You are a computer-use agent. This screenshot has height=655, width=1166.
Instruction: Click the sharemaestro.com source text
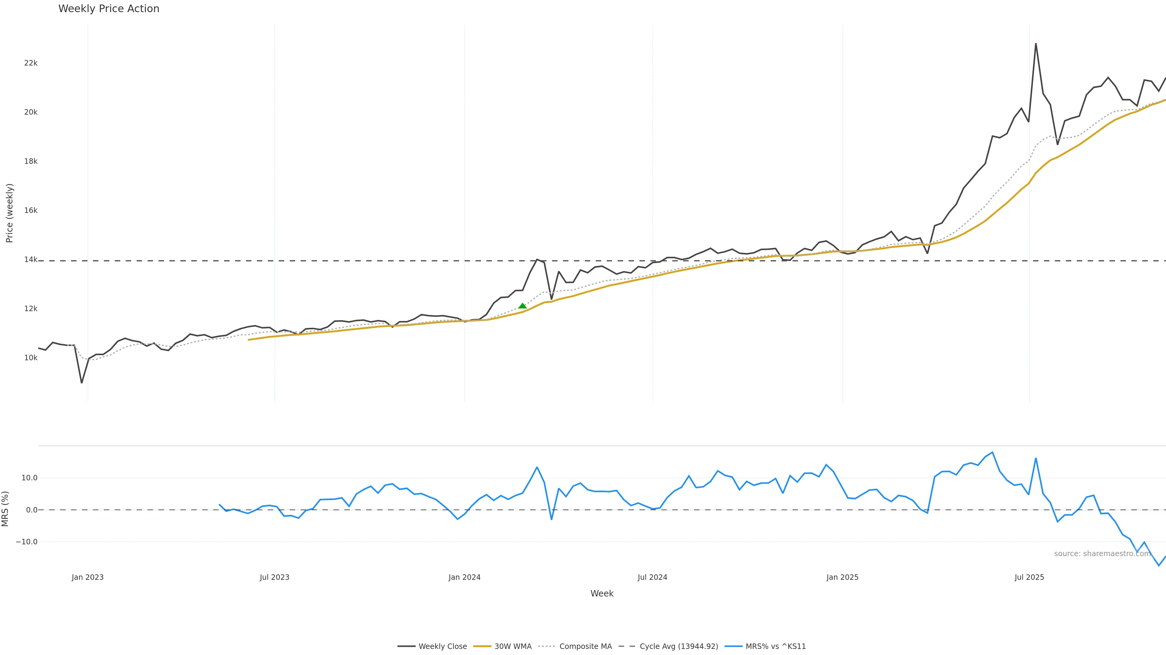click(x=1102, y=554)
